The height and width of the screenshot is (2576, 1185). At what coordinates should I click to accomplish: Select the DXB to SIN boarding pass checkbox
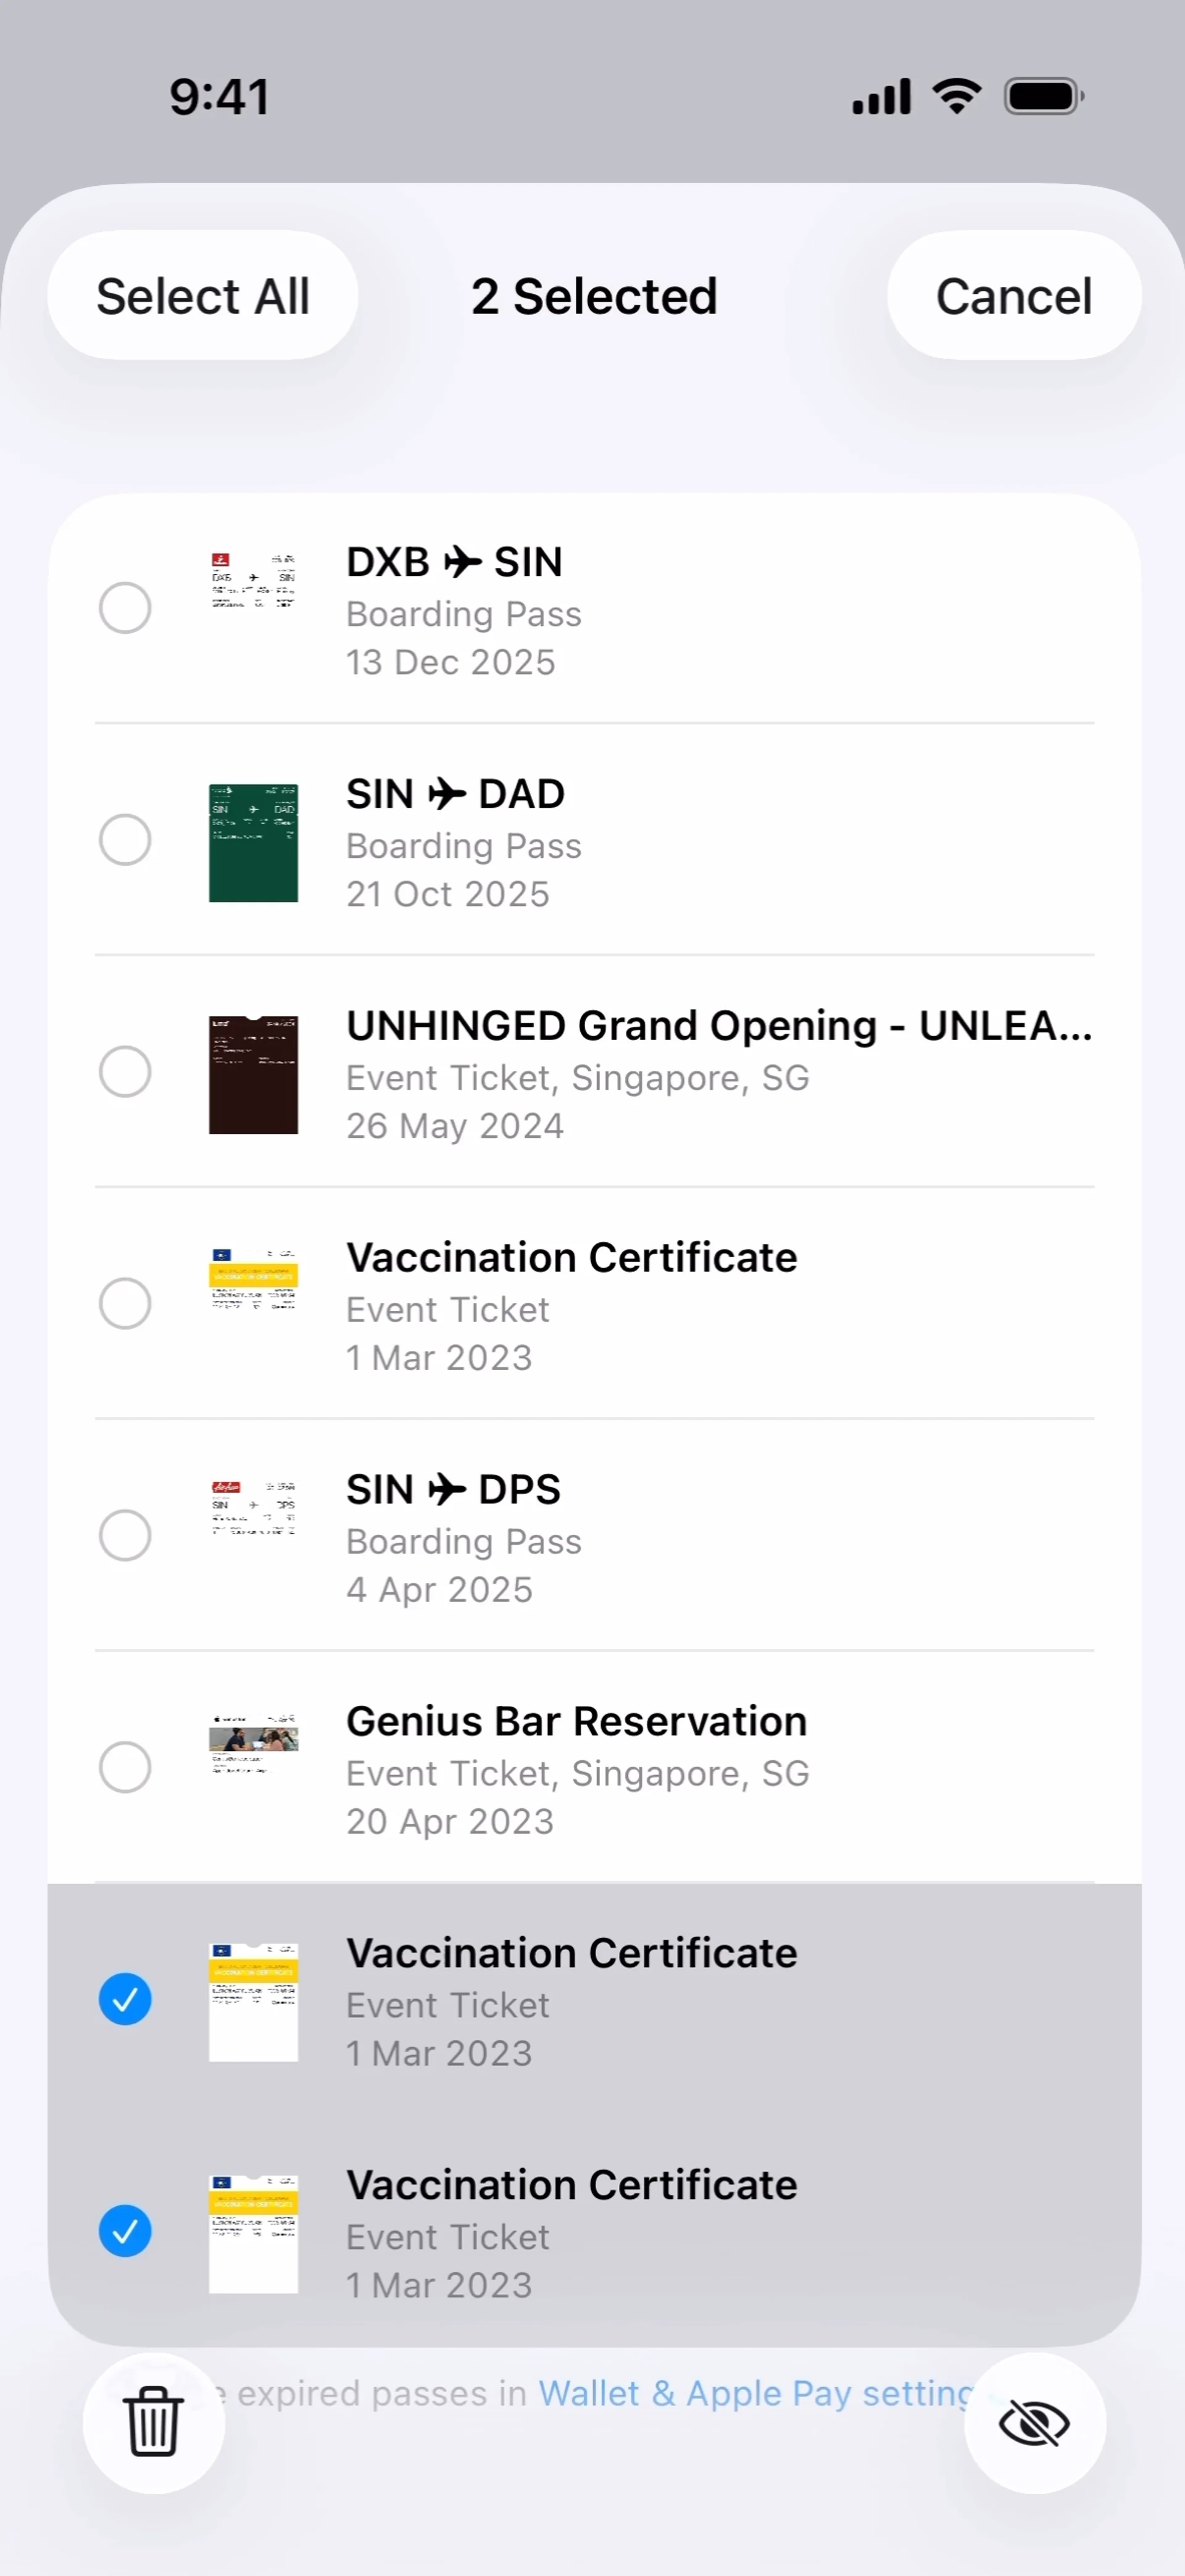[x=125, y=608]
